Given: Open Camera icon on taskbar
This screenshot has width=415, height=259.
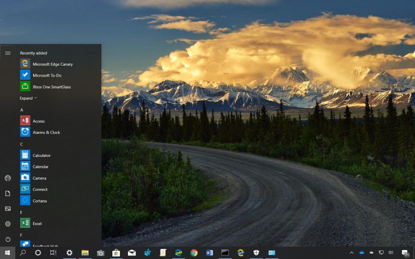Looking at the screenshot, I should pyautogui.click(x=100, y=253).
